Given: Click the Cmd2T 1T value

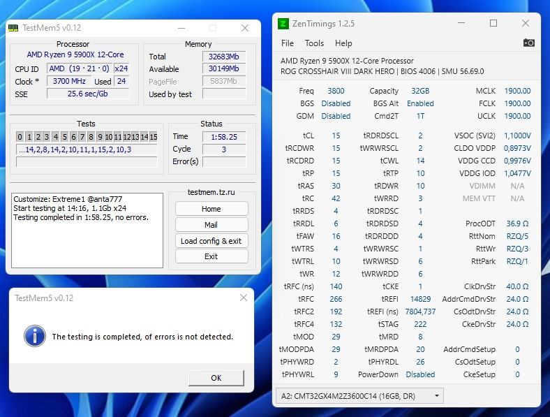Looking at the screenshot, I should tap(420, 116).
